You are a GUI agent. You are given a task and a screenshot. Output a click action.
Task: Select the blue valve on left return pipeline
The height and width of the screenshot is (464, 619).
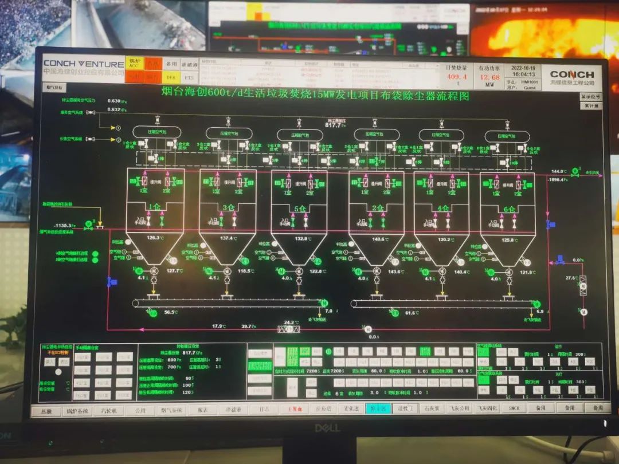pos(111,281)
